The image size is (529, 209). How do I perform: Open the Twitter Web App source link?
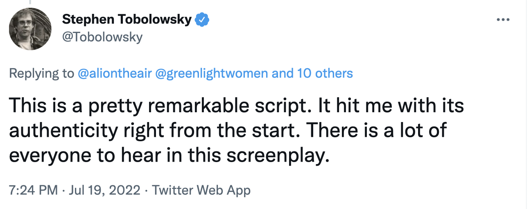coord(201,190)
